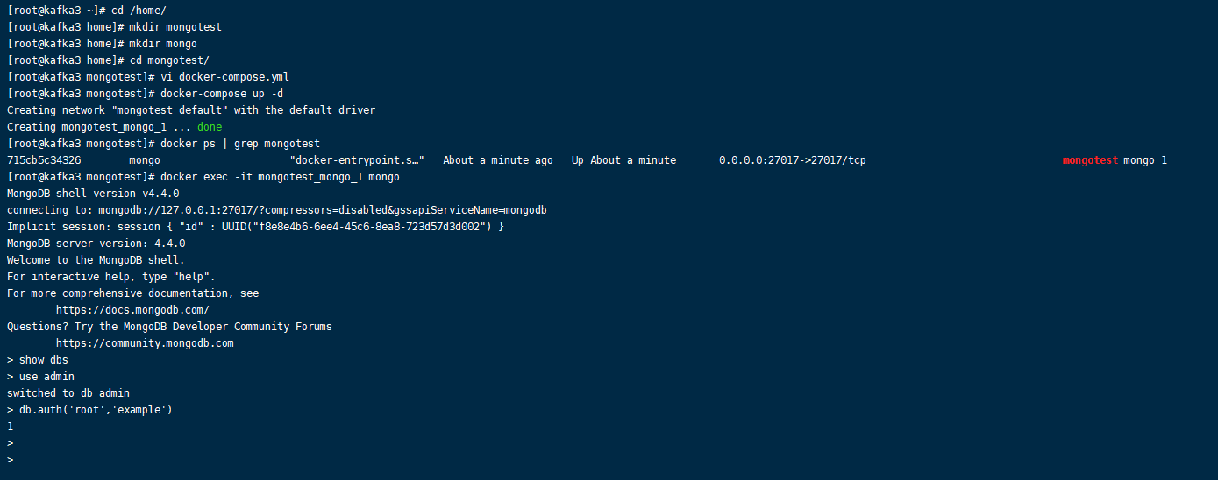This screenshot has width=1218, height=480.
Task: Click the green "done" status text
Action: pos(210,127)
